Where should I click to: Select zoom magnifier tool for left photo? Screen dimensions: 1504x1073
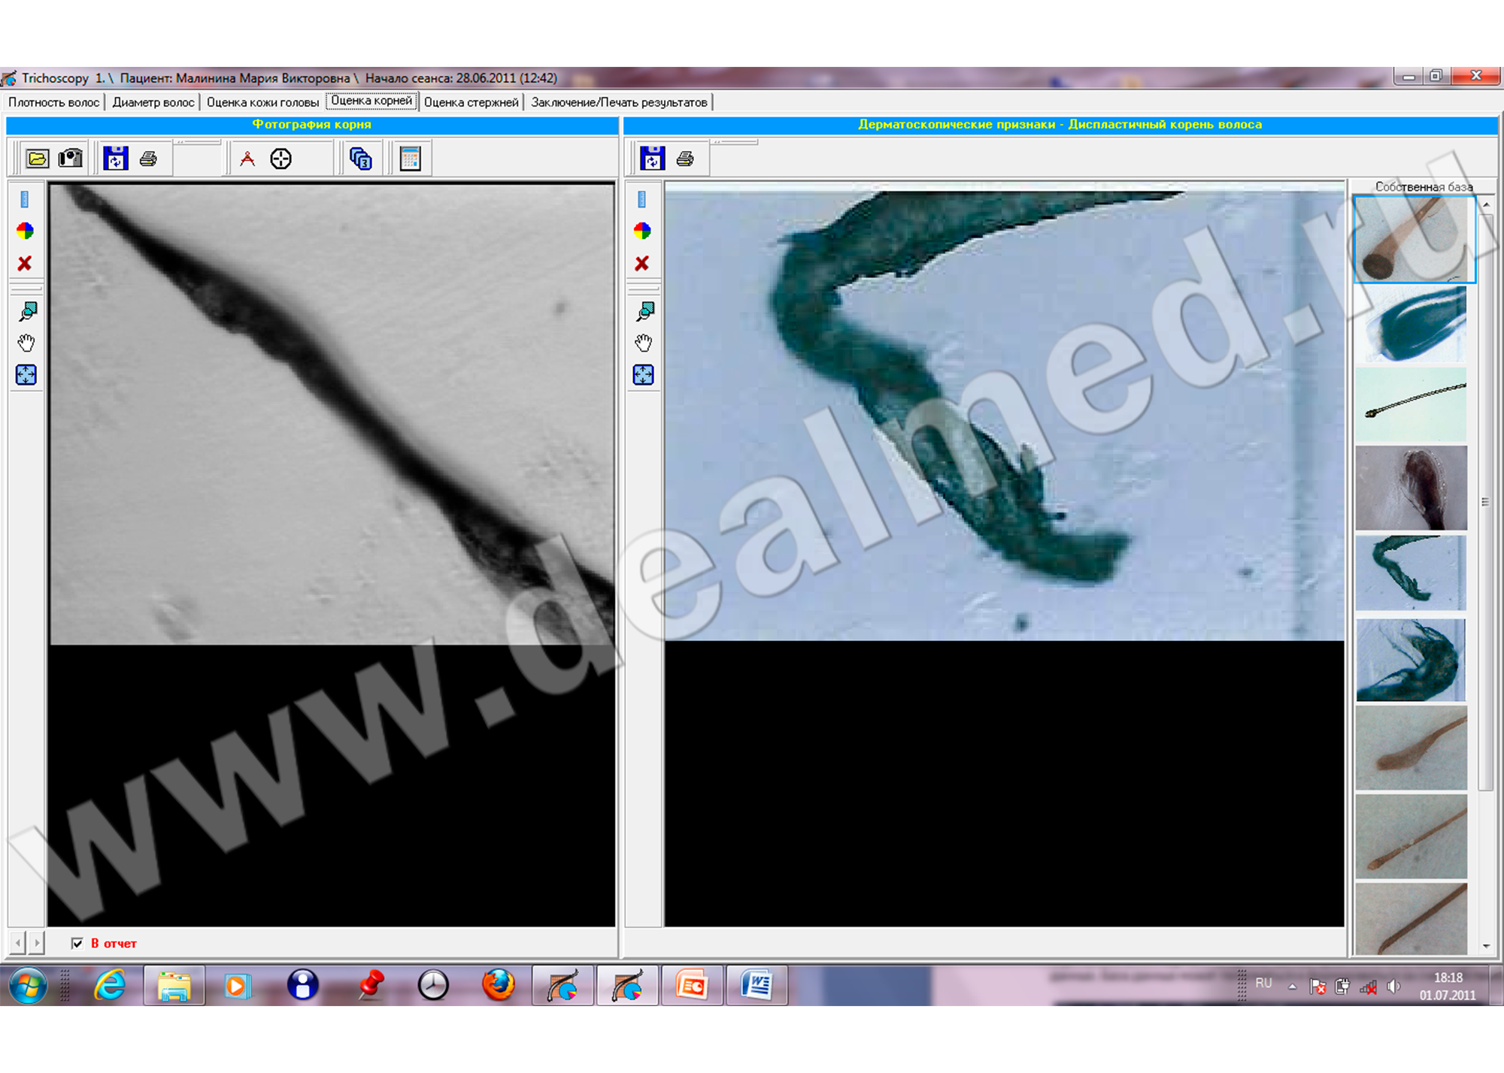(x=28, y=311)
